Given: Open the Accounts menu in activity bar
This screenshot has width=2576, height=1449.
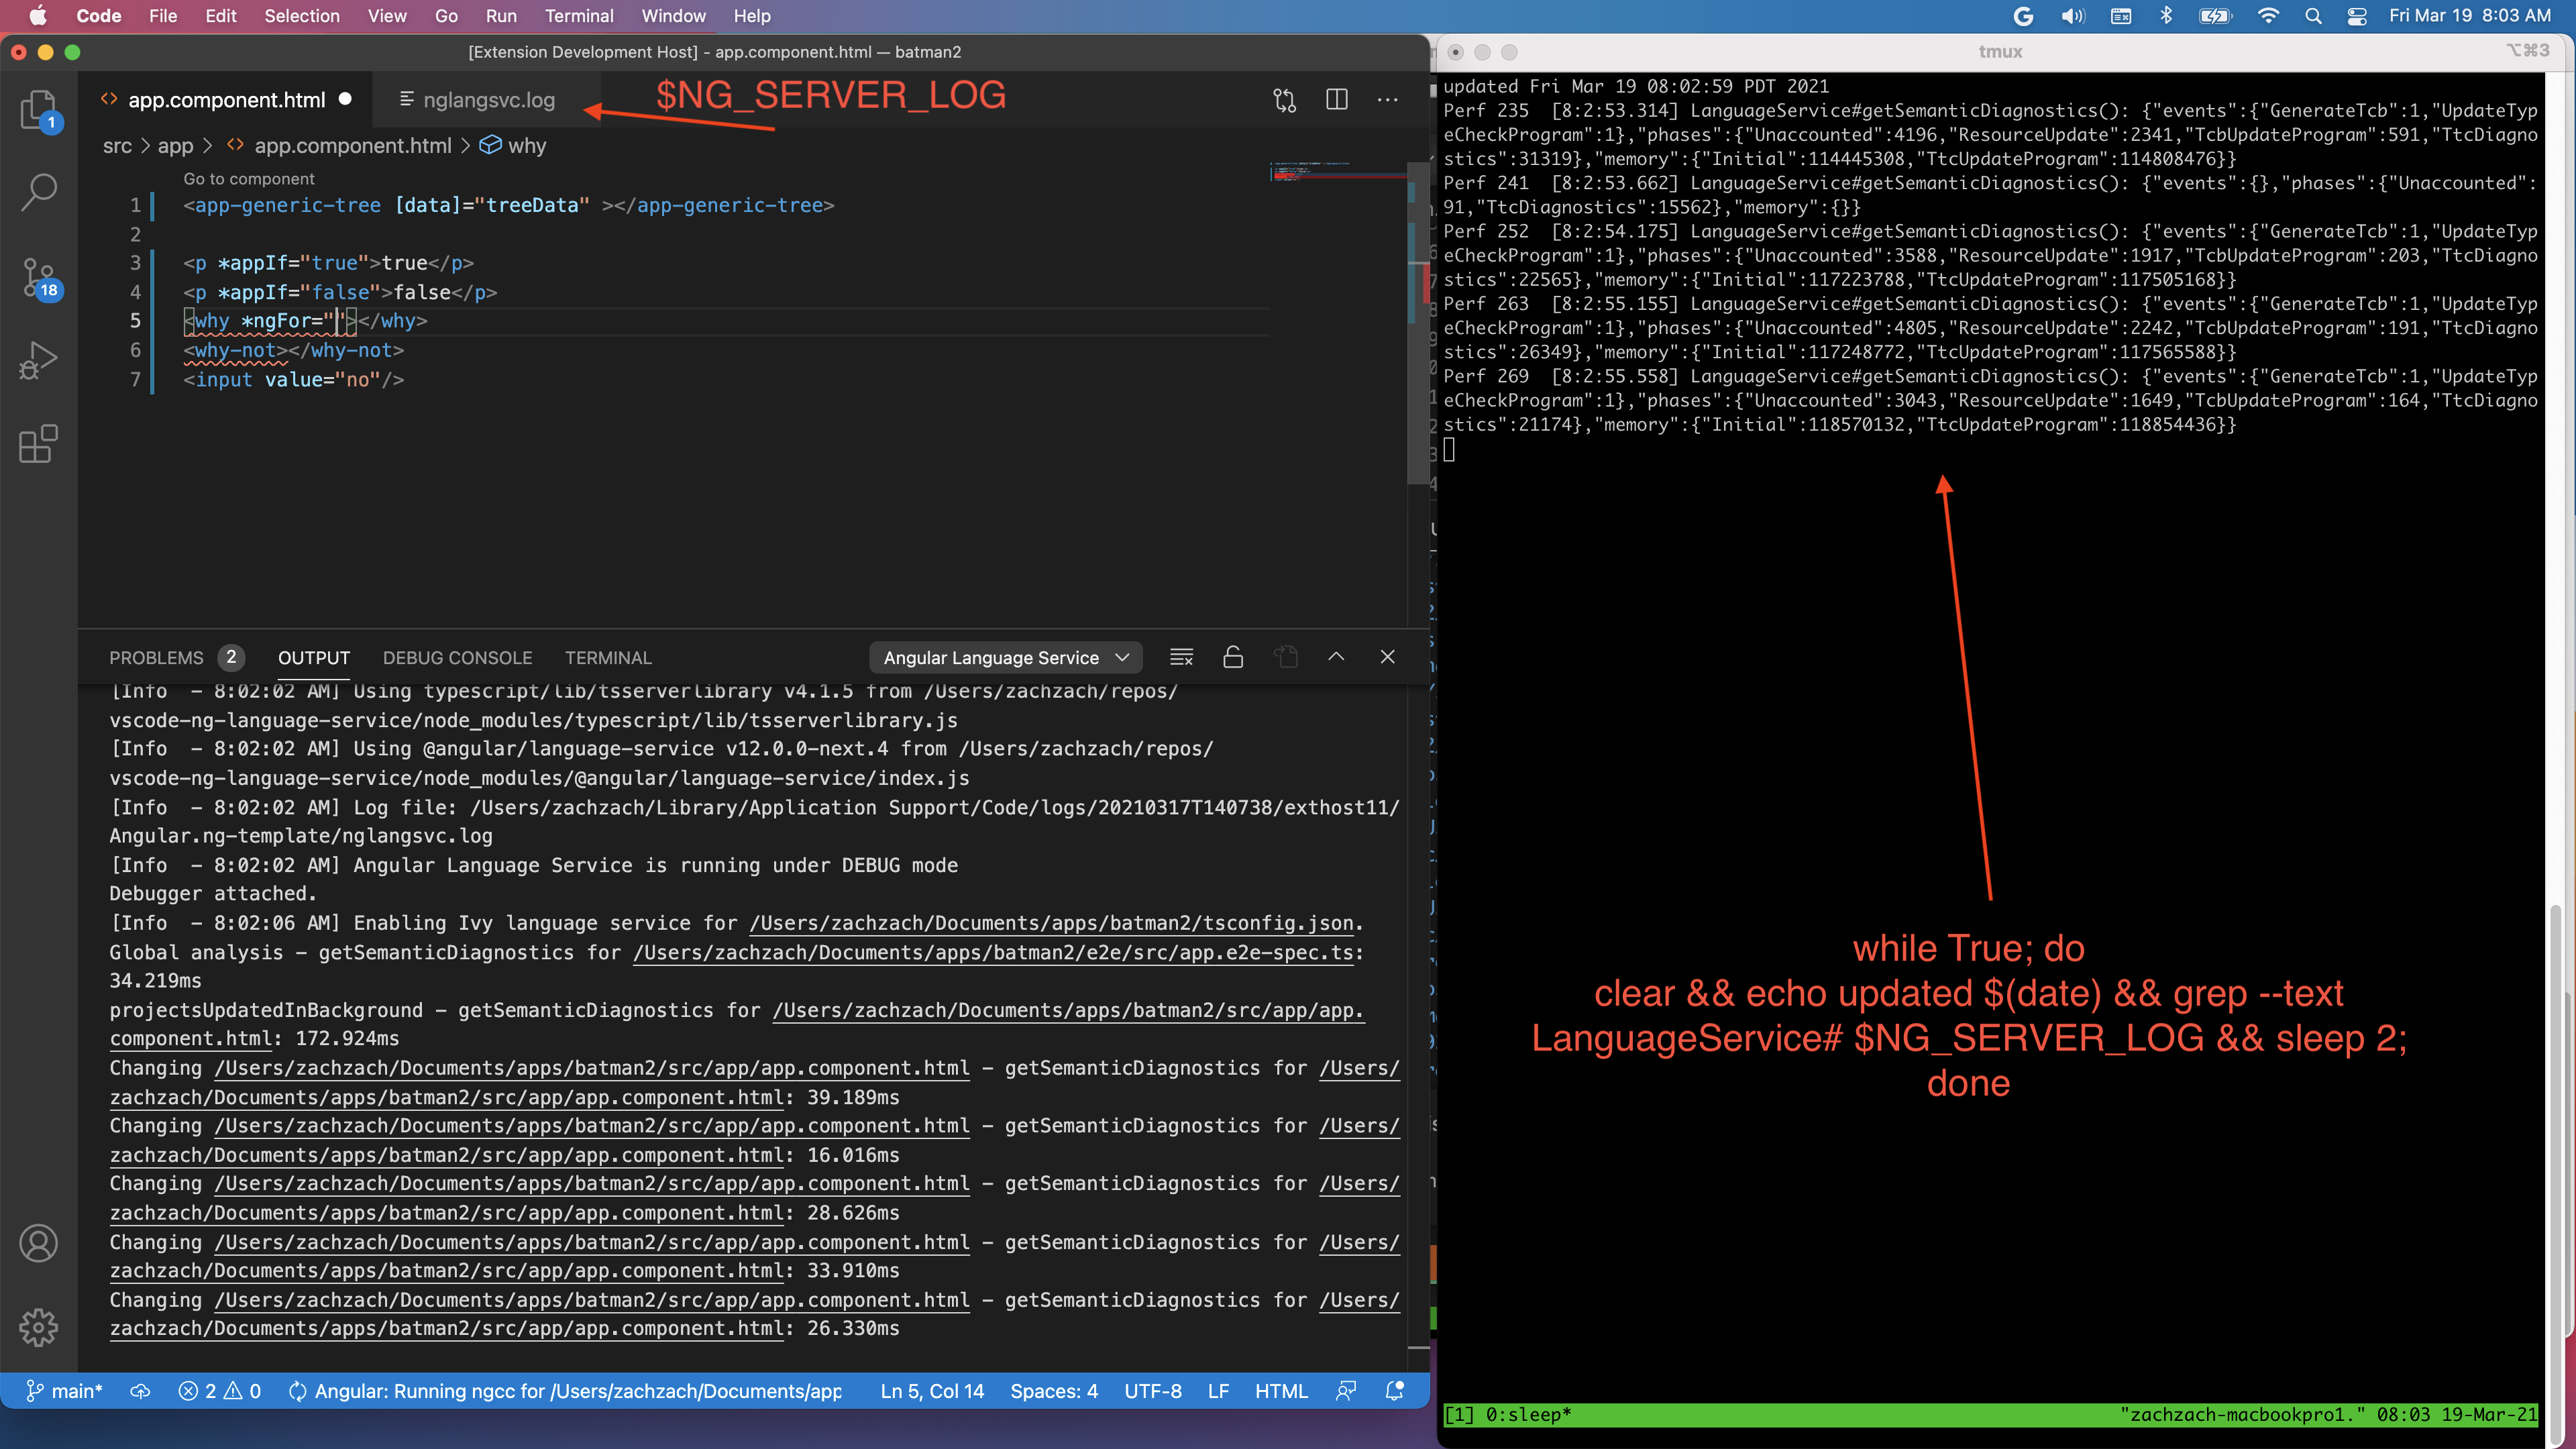Looking at the screenshot, I should click(x=38, y=1243).
